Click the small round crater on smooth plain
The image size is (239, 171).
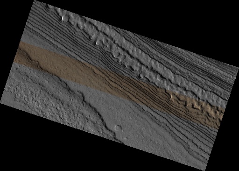coord(118,128)
